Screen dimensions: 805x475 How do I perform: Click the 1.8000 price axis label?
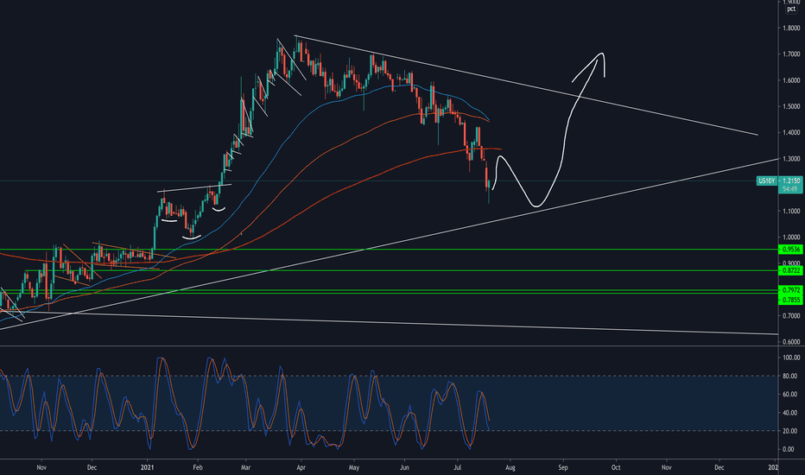[791, 28]
